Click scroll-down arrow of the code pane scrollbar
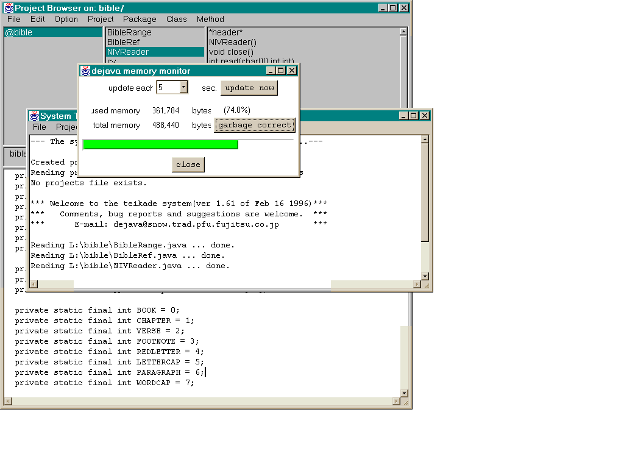Screen dimensions: 624x468 (x=404, y=392)
